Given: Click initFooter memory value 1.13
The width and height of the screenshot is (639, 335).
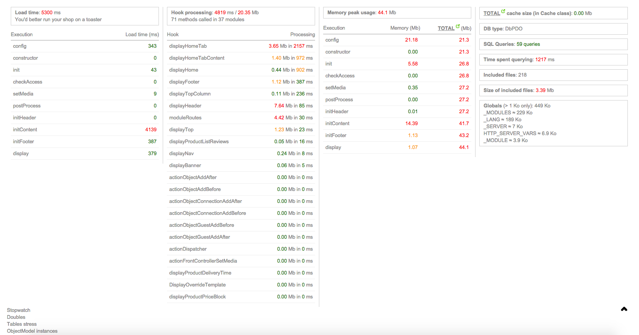Looking at the screenshot, I should (413, 136).
